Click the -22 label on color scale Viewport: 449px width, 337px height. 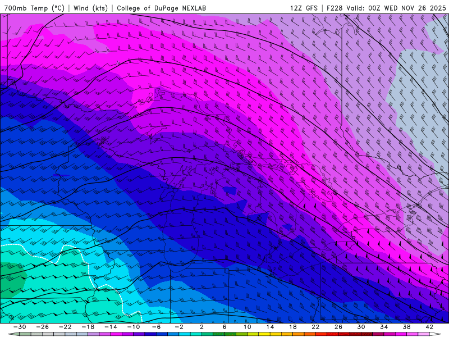pos(65,327)
